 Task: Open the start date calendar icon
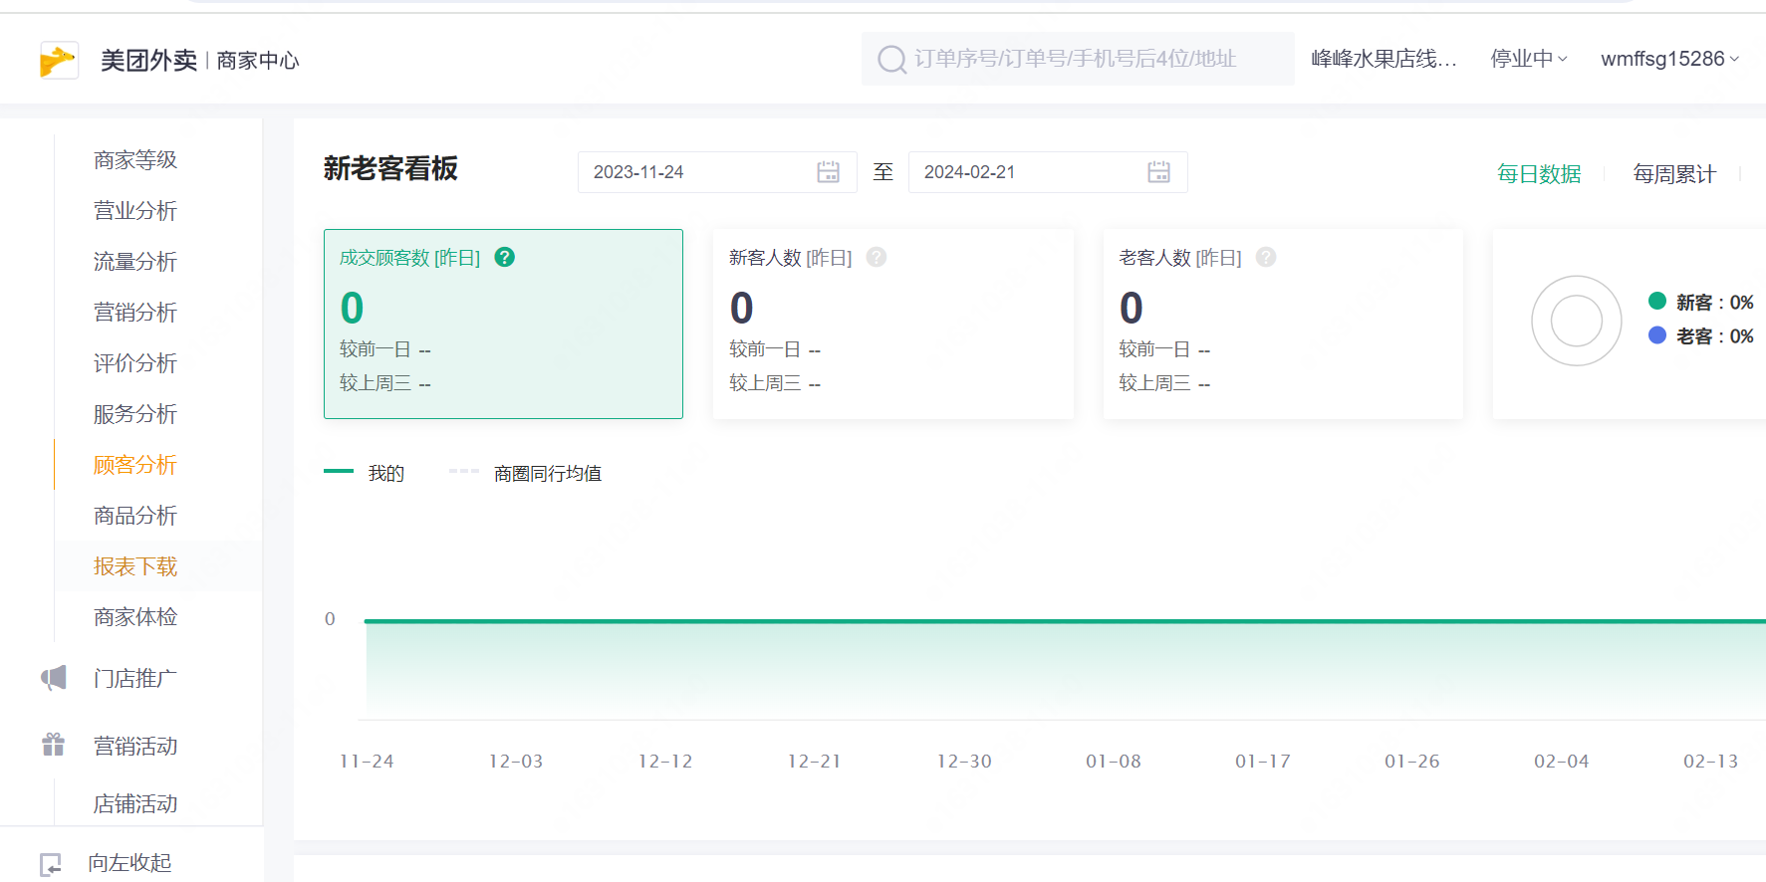[829, 172]
